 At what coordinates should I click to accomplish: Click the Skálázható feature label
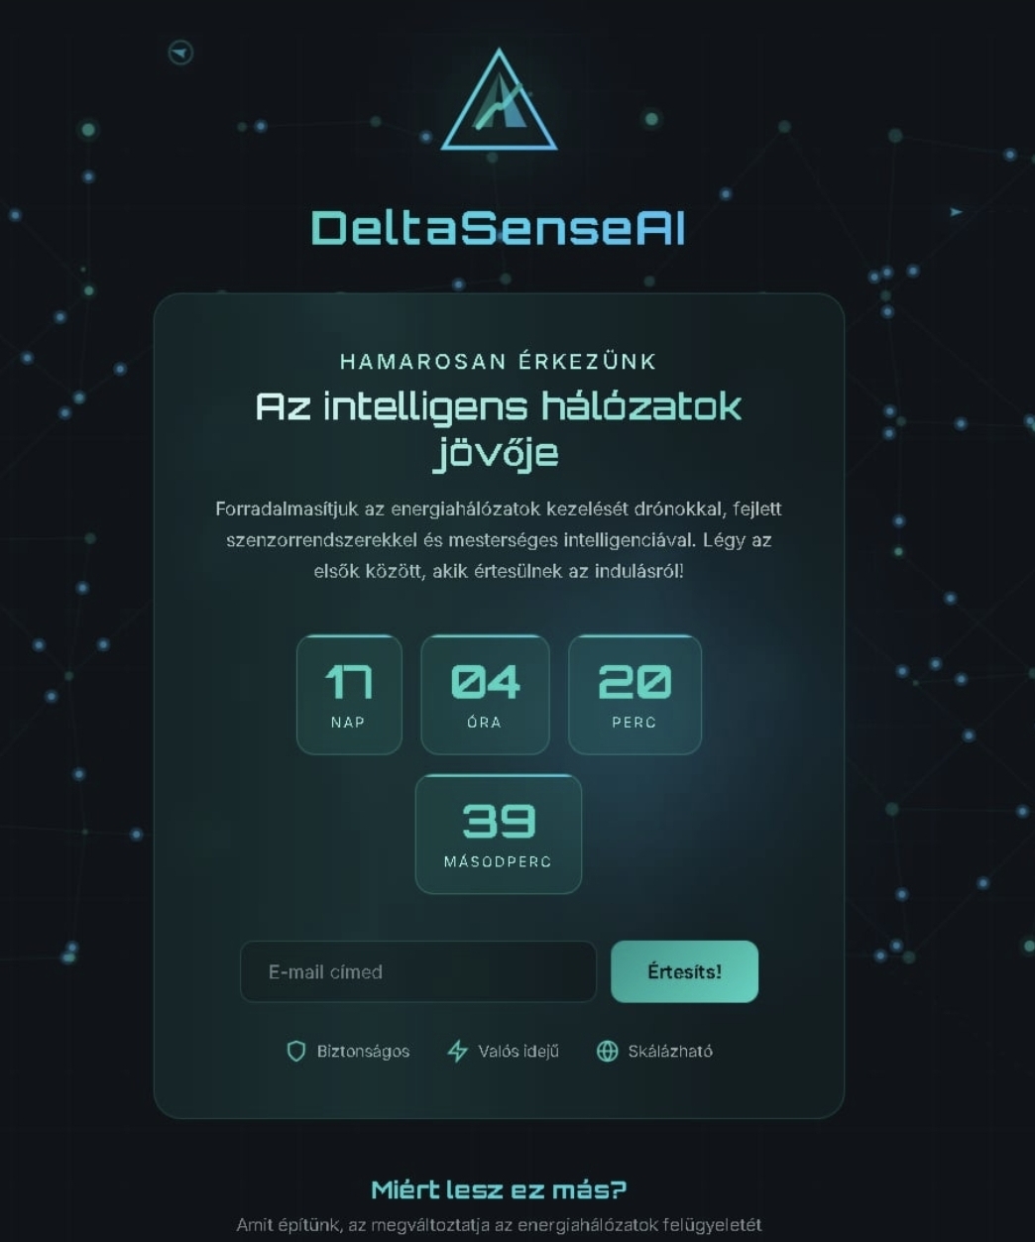[670, 1052]
